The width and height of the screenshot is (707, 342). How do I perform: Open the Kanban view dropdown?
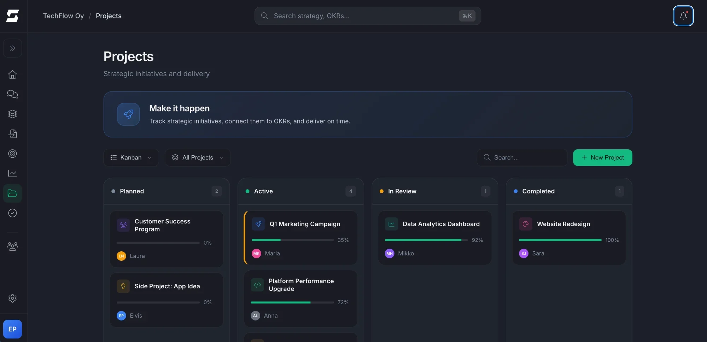[x=131, y=157]
